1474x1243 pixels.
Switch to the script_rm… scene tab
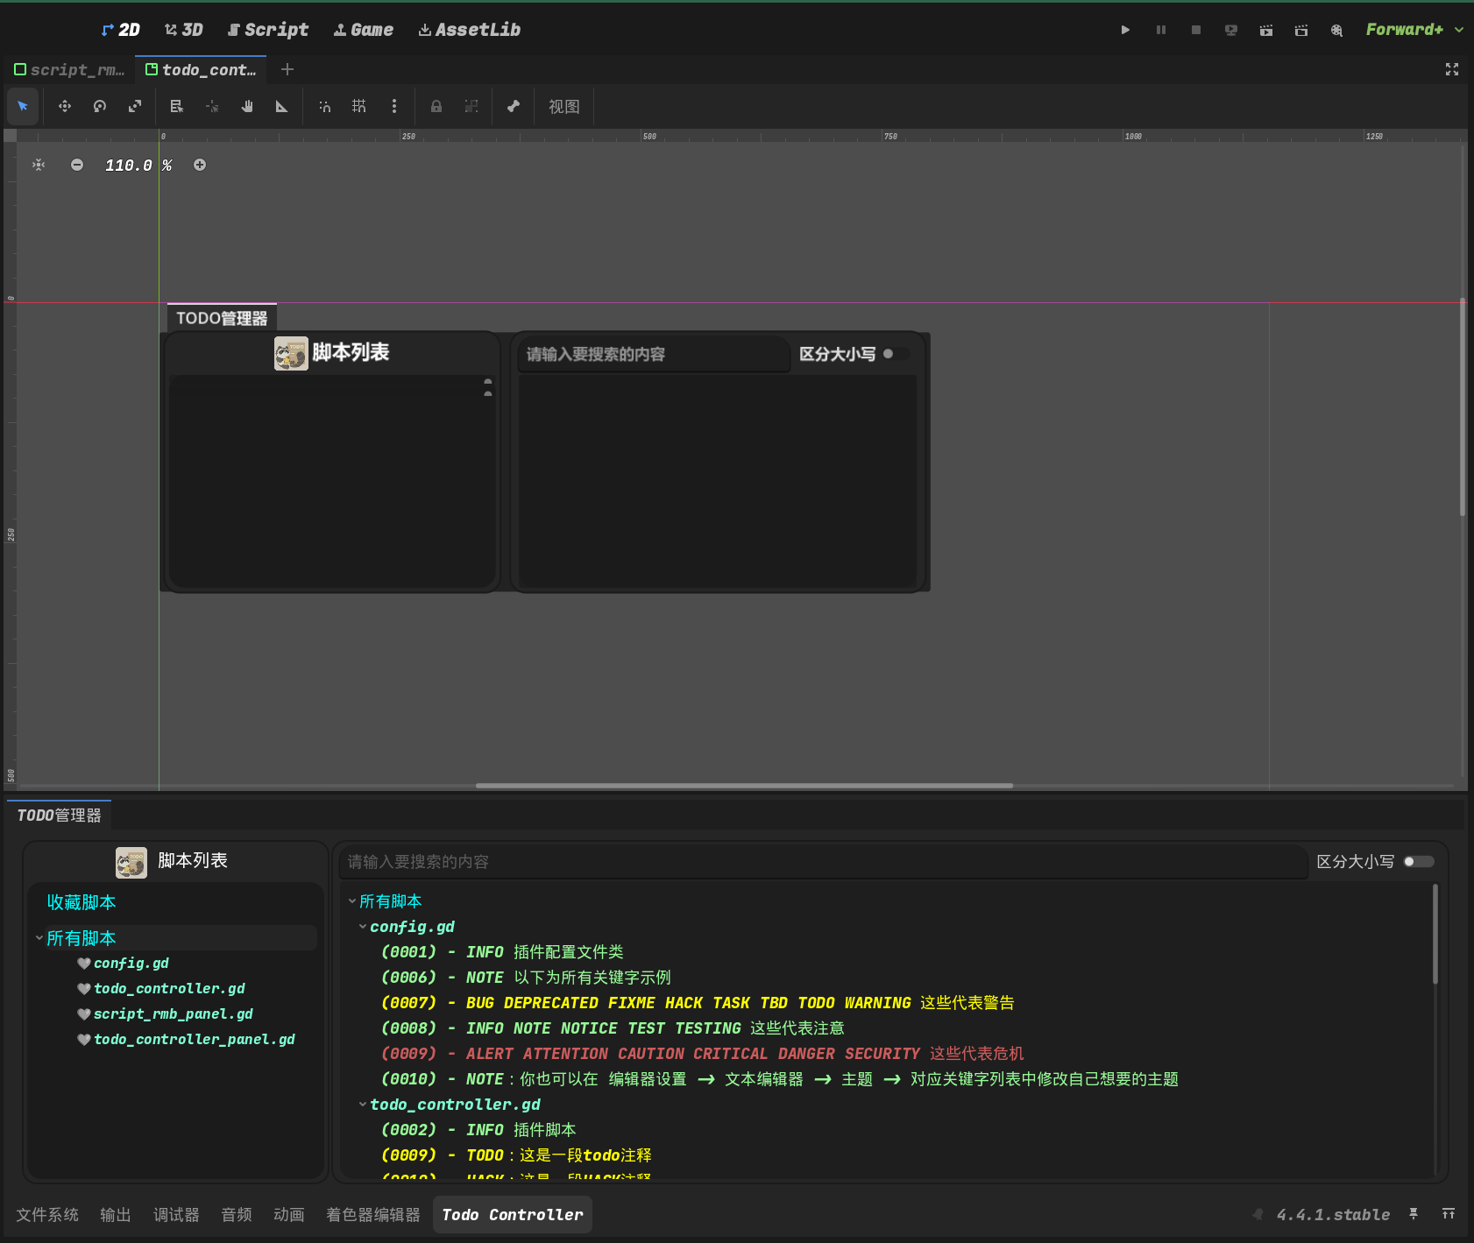[69, 69]
